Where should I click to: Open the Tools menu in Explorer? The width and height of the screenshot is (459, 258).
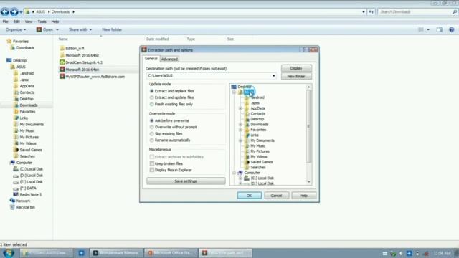click(42, 21)
